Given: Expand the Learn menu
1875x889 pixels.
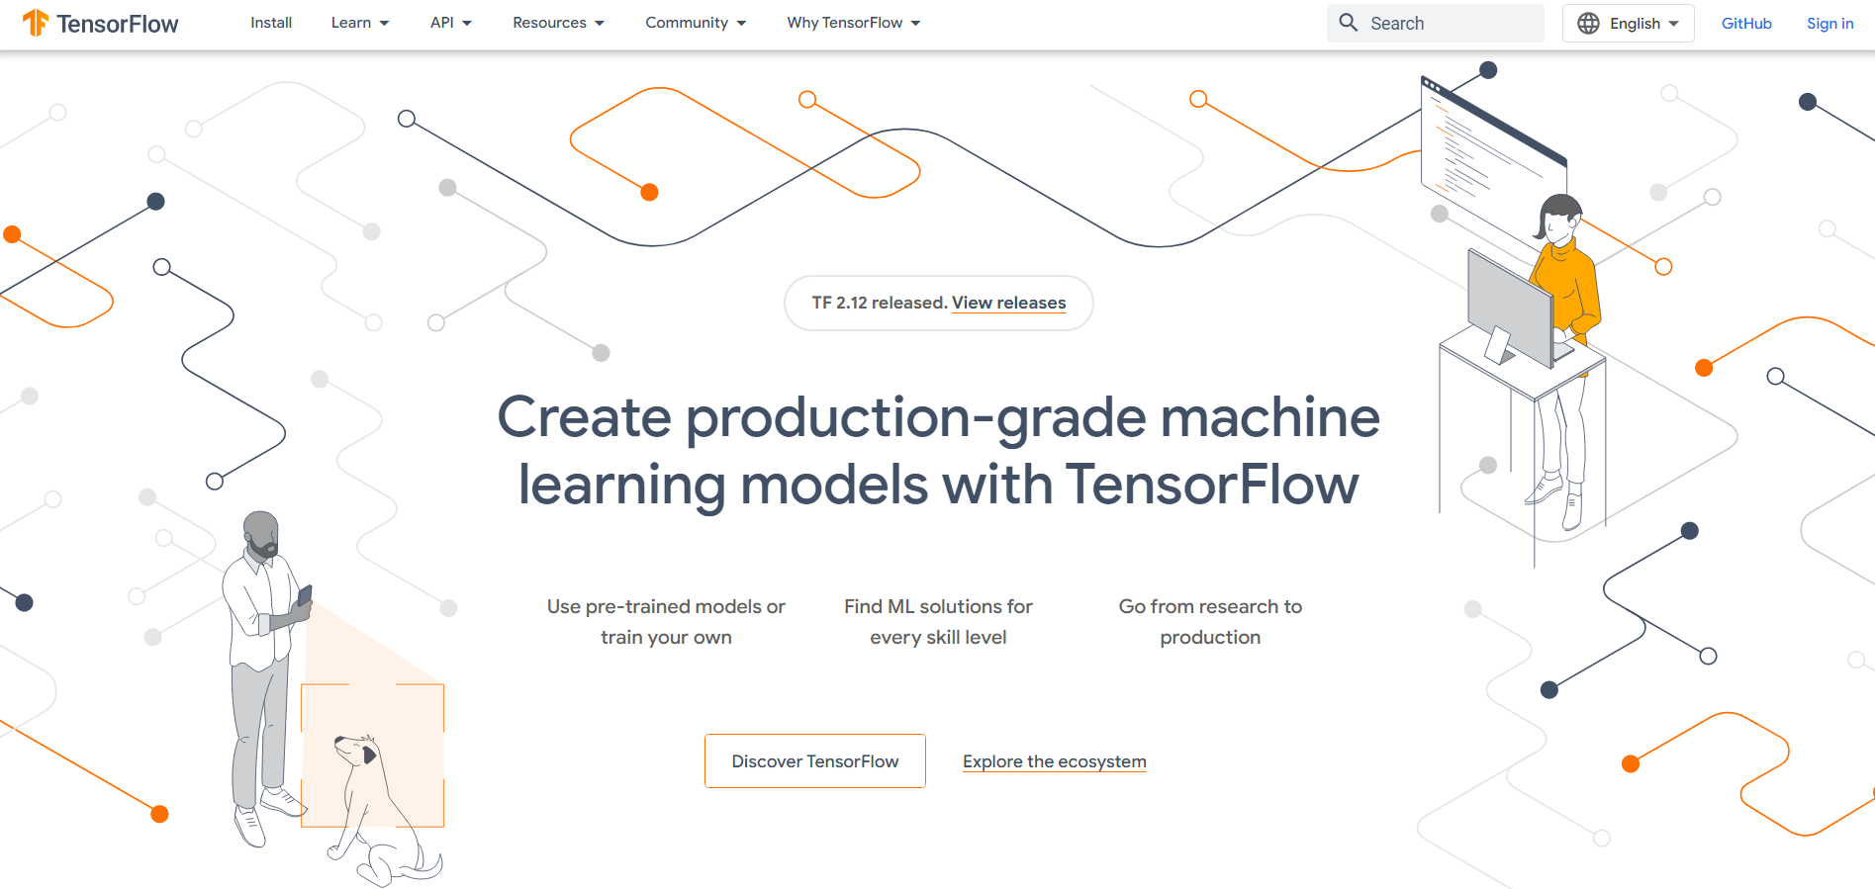Looking at the screenshot, I should point(360,23).
